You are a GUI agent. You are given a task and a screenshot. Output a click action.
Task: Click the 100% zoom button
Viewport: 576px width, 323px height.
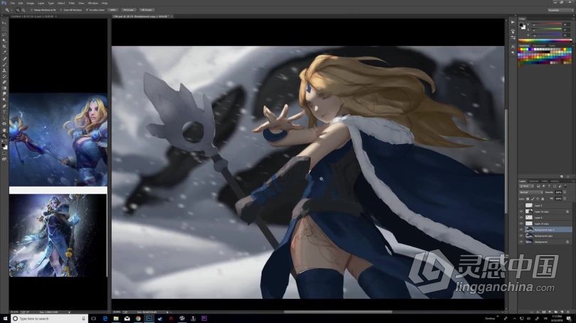point(113,10)
